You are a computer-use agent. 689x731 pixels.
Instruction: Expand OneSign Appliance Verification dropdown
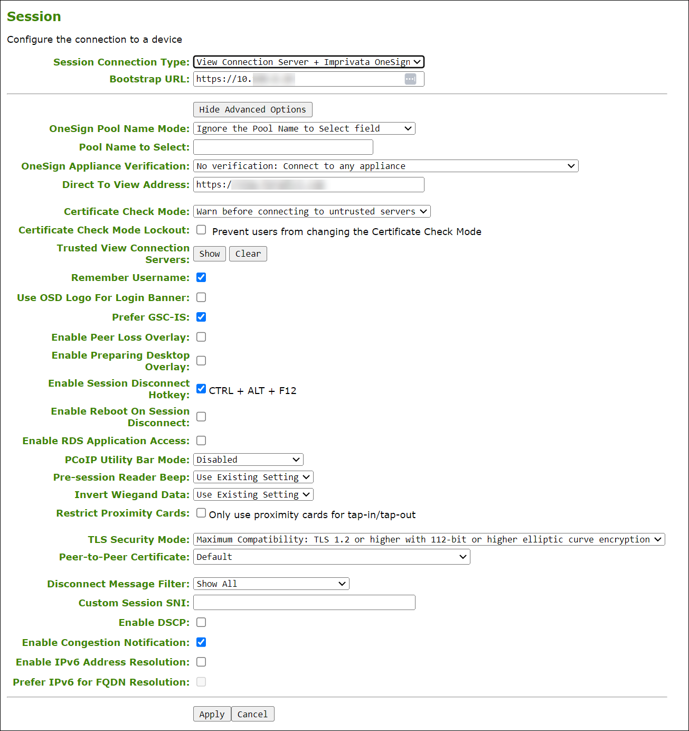tap(386, 166)
